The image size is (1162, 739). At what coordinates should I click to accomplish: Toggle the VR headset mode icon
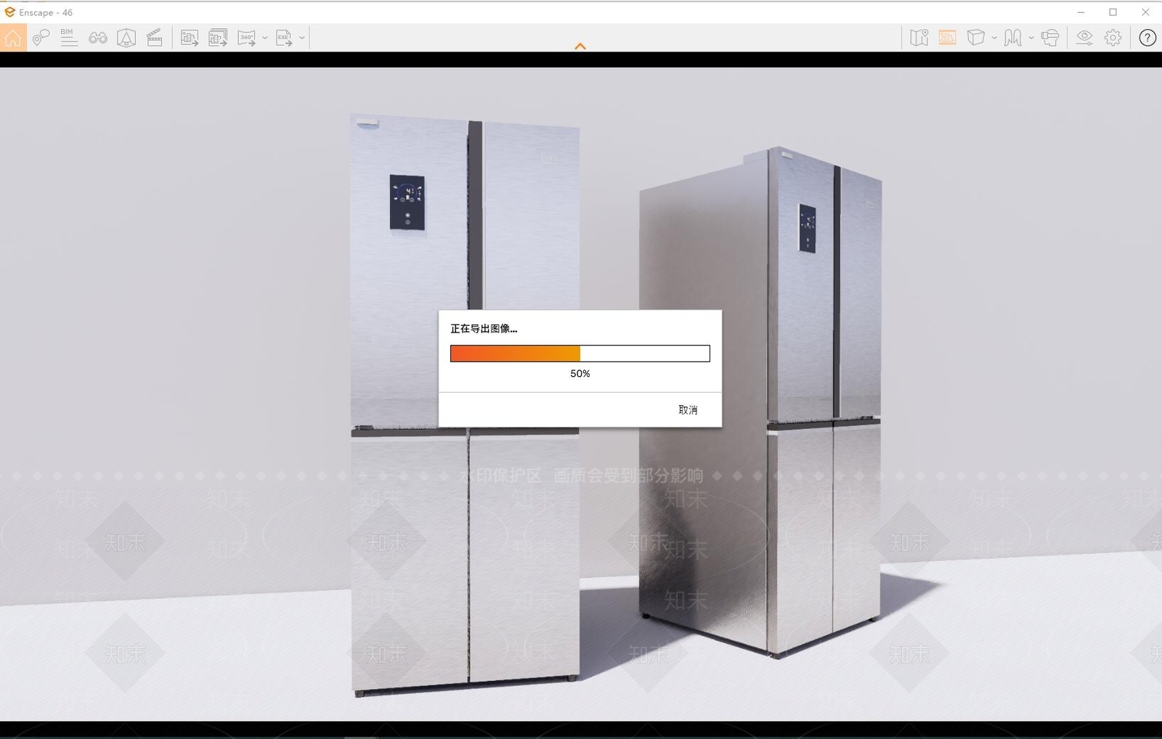pyautogui.click(x=1050, y=38)
